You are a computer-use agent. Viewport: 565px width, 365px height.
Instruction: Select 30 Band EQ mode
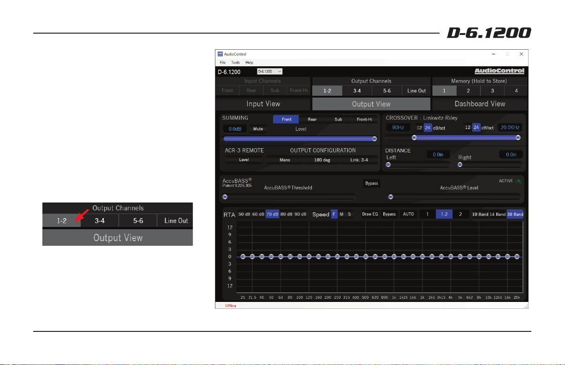[515, 214]
